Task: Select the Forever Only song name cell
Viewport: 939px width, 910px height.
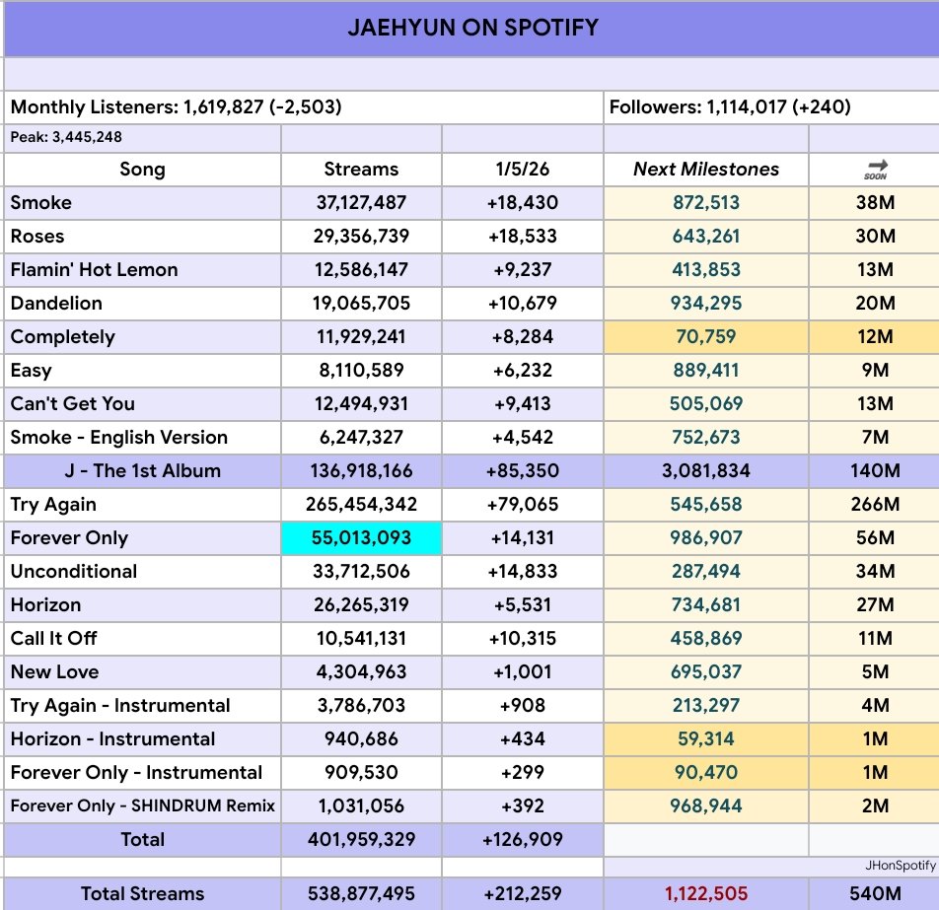Action: coord(142,538)
